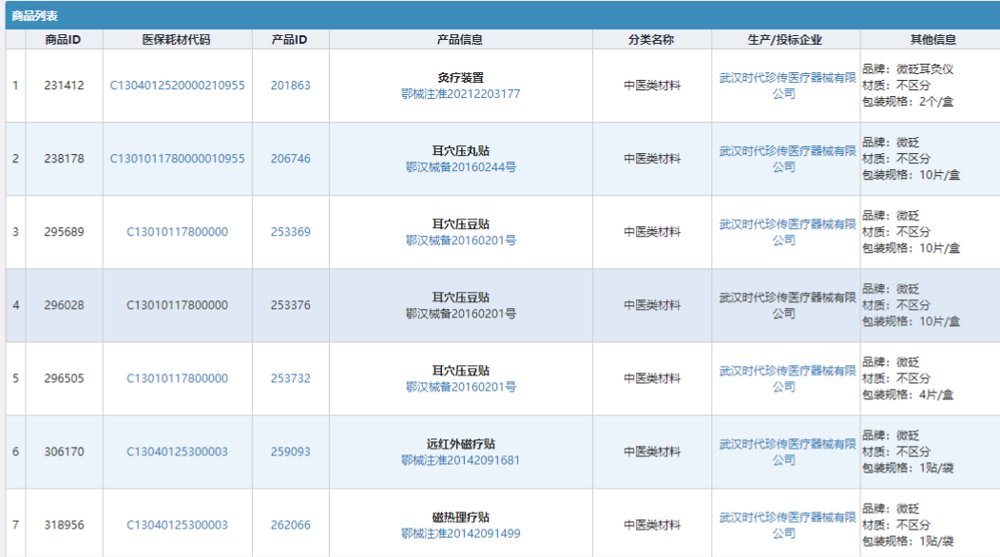Select product ID cell 306170
The width and height of the screenshot is (1000, 557).
(64, 452)
